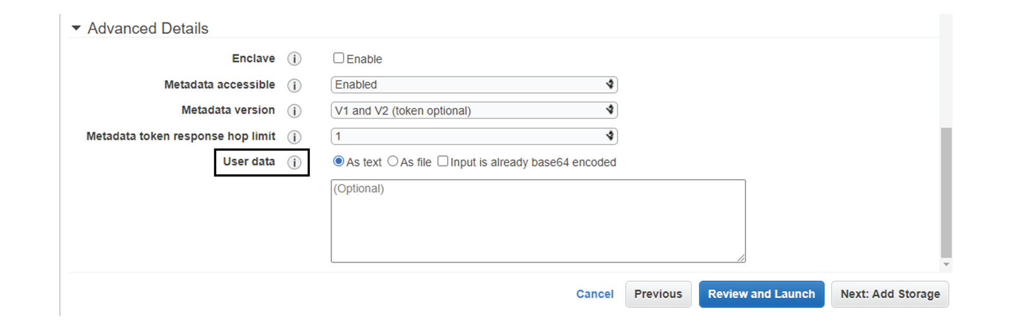Click the scrollbar down arrow

946,265
